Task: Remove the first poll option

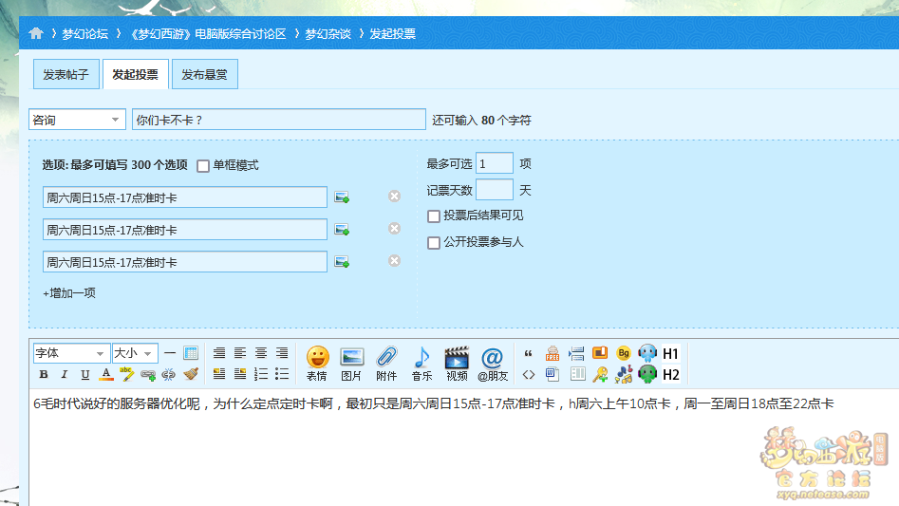Action: coord(395,197)
